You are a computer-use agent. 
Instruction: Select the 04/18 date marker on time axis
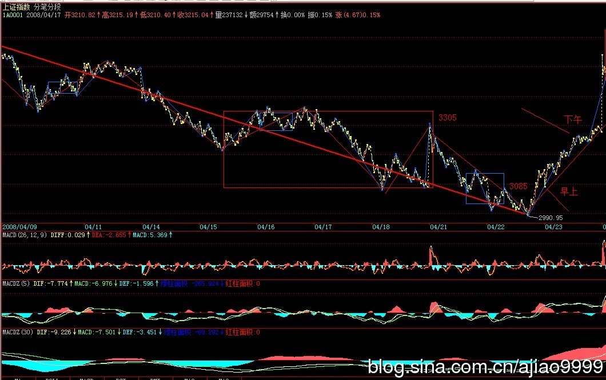click(381, 227)
